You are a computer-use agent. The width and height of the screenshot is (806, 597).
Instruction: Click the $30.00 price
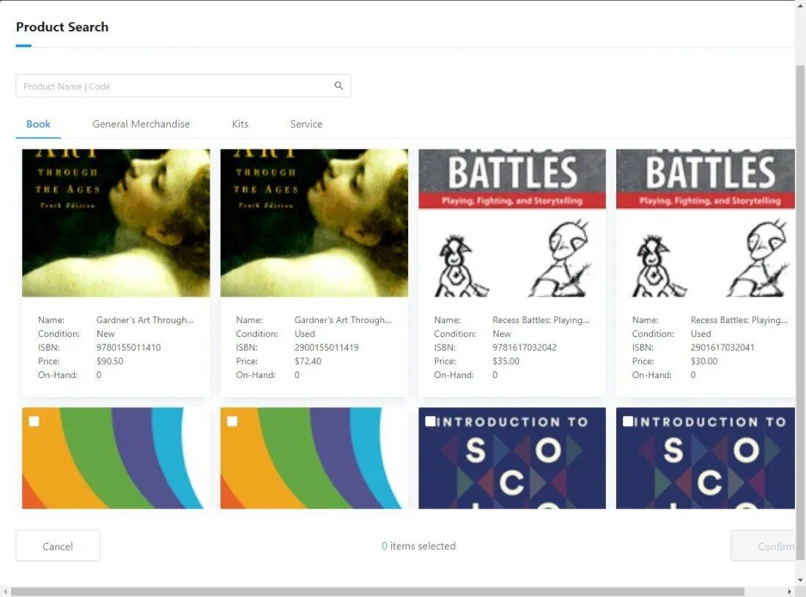[x=703, y=361]
